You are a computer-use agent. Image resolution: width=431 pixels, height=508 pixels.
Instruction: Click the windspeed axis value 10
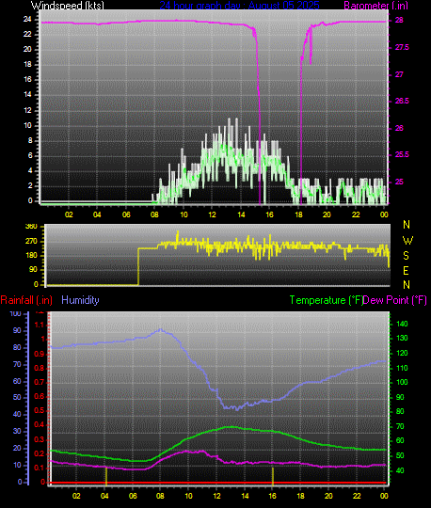(27, 126)
